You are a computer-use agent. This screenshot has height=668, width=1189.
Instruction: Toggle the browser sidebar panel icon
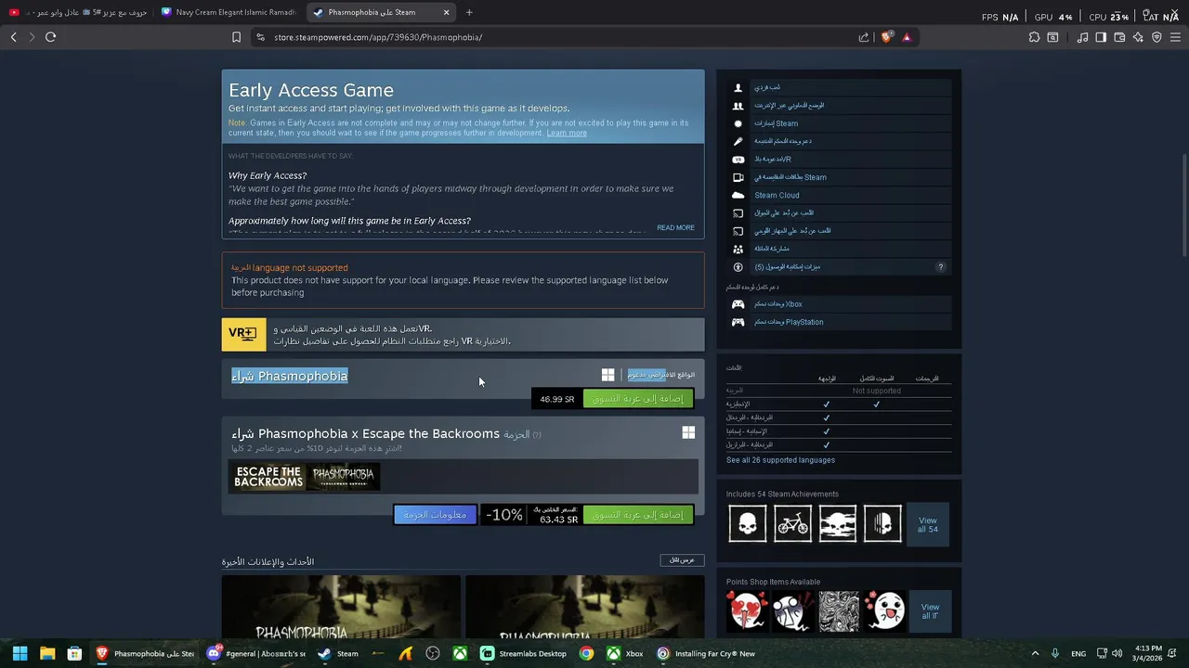point(1101,37)
